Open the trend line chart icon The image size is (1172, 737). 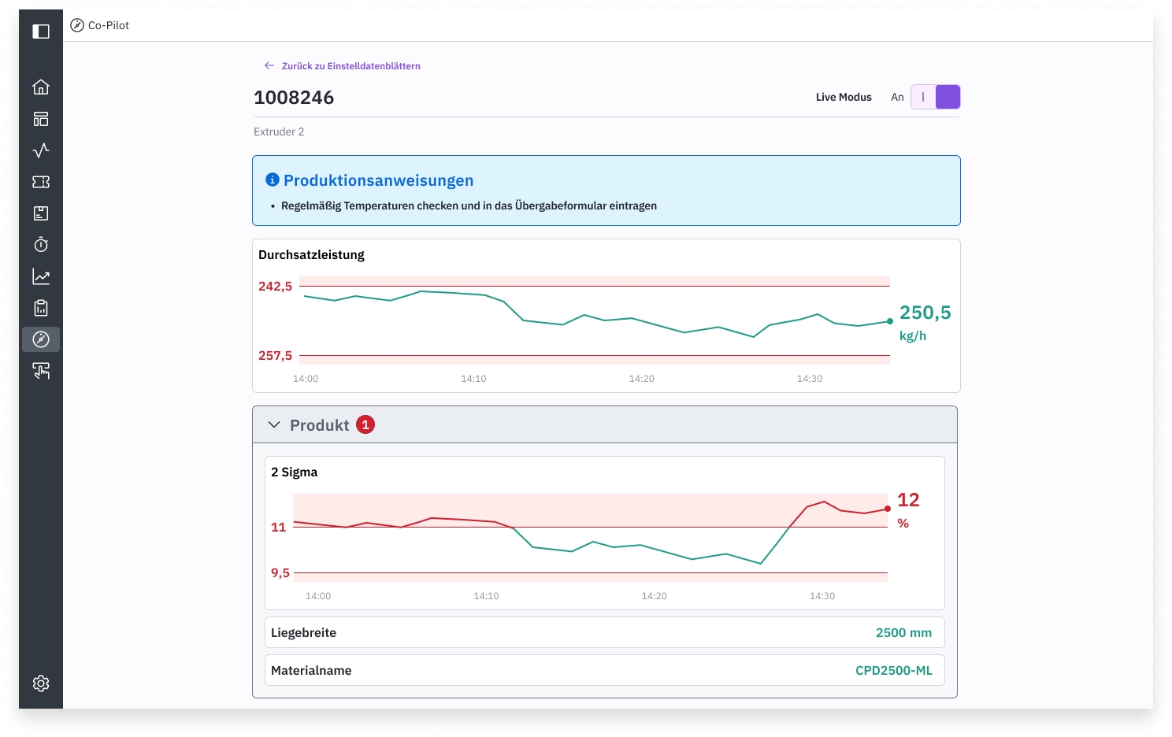coord(41,276)
